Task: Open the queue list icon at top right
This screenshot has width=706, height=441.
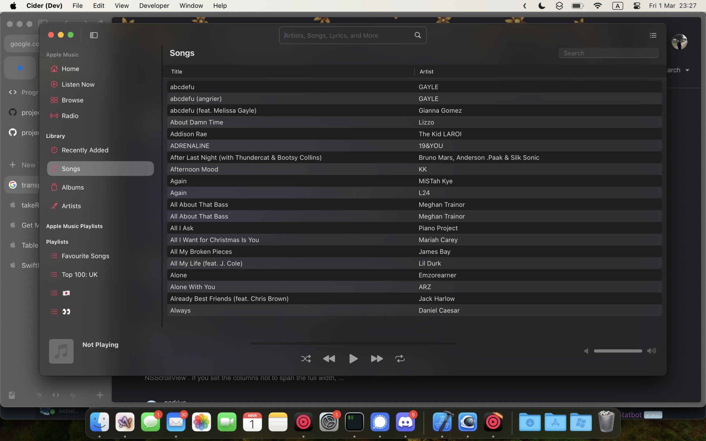Action: [653, 35]
